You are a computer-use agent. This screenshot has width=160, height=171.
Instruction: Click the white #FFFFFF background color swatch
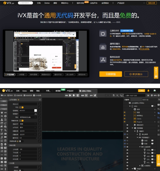(36, 111)
